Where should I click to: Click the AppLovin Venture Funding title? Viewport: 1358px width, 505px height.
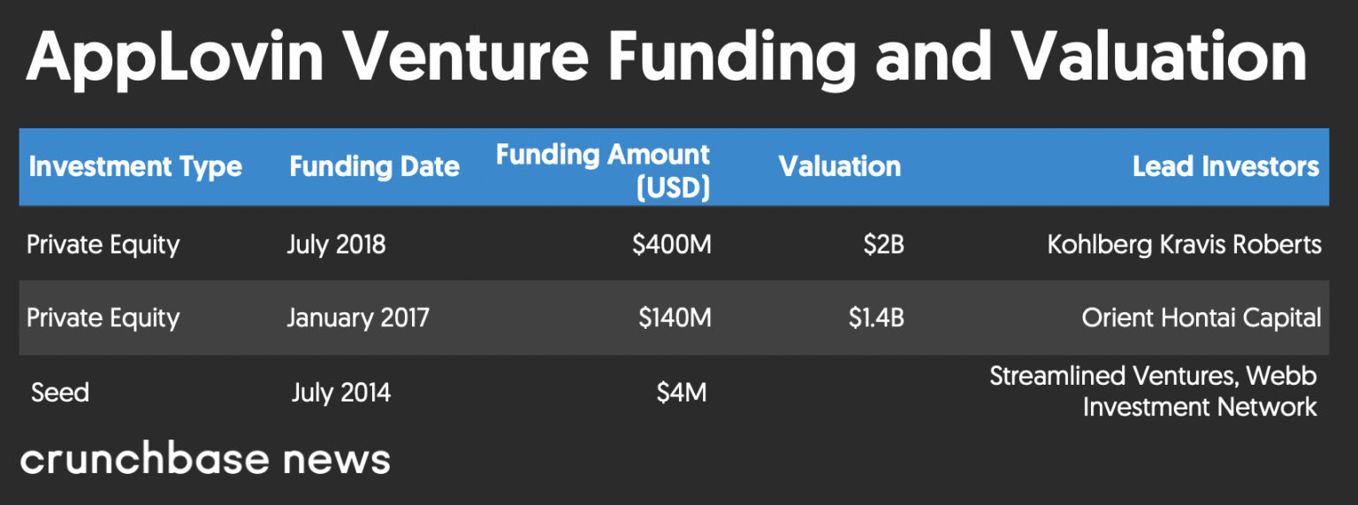(x=668, y=55)
